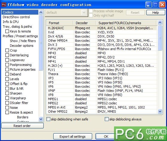This screenshot has height=141, width=167.
Task: Enable the Levels checkbox
Action: 7,79
